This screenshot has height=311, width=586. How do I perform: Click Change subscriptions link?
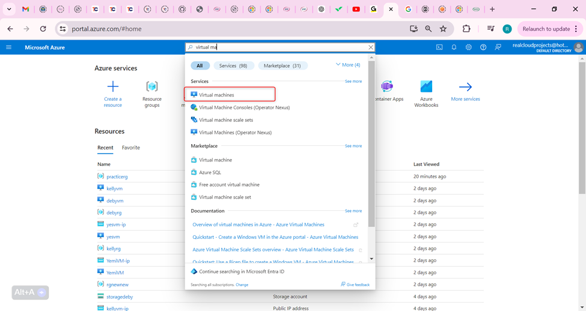click(x=242, y=285)
